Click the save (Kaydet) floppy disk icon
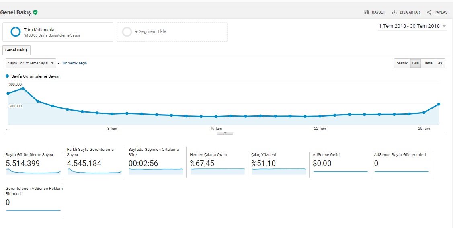453x228 pixels. coord(366,12)
